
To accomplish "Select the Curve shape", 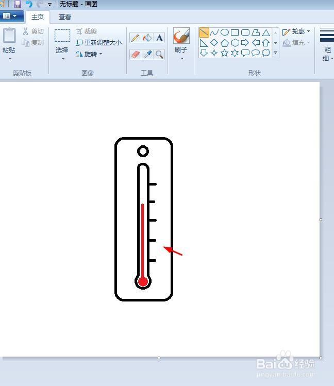I will tap(214, 32).
